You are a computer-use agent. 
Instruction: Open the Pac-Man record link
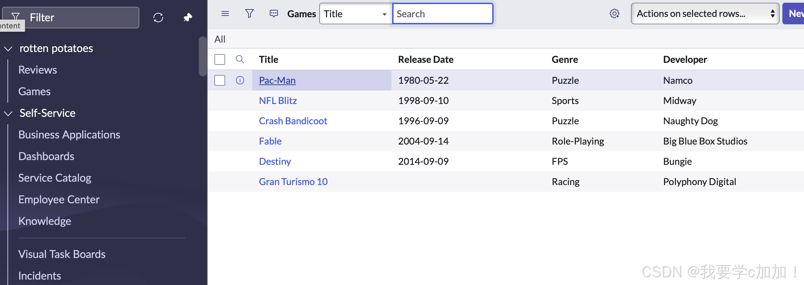[x=277, y=80]
